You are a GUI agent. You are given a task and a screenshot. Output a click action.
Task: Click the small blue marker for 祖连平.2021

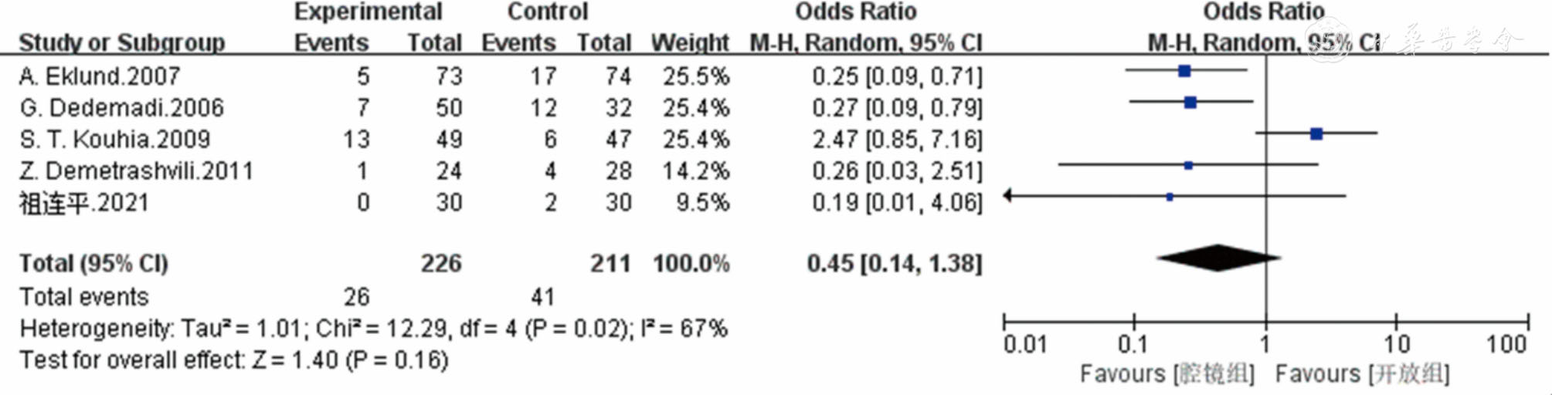[x=1170, y=197]
